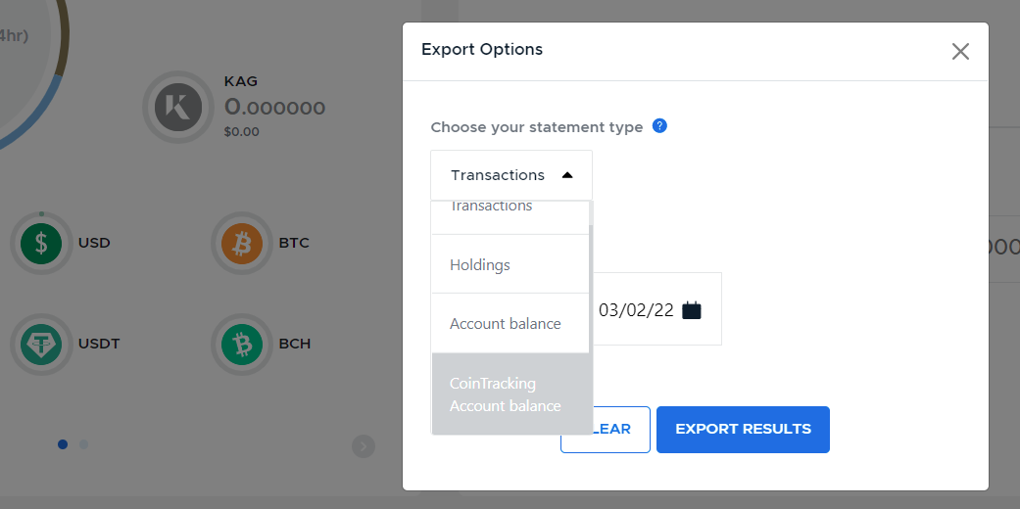The image size is (1020, 509).
Task: Click the KAG coin icon
Action: tap(178, 108)
